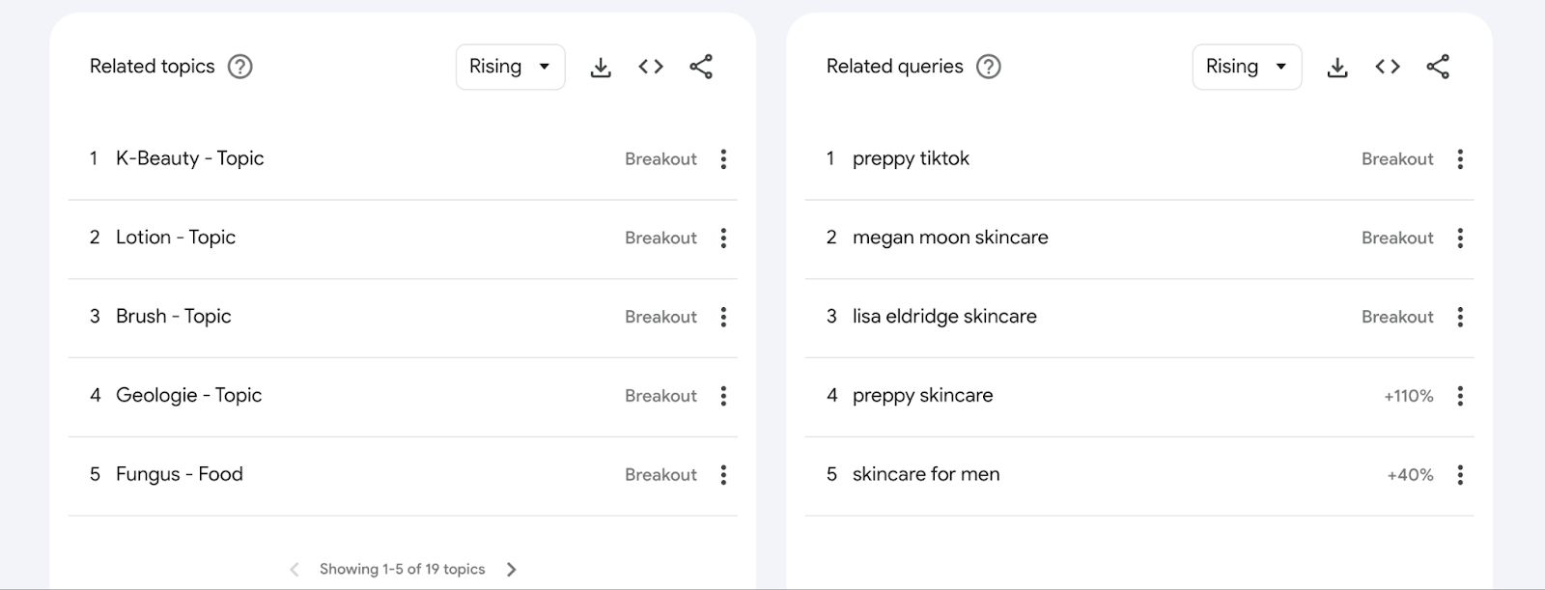This screenshot has height=590, width=1545.
Task: Open the megan moon skincare query
Action: click(x=950, y=238)
